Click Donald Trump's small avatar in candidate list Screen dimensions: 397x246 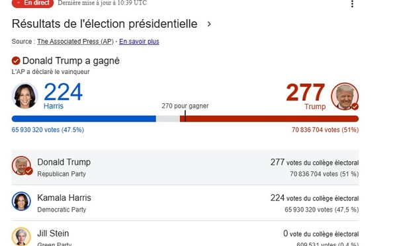click(x=22, y=166)
